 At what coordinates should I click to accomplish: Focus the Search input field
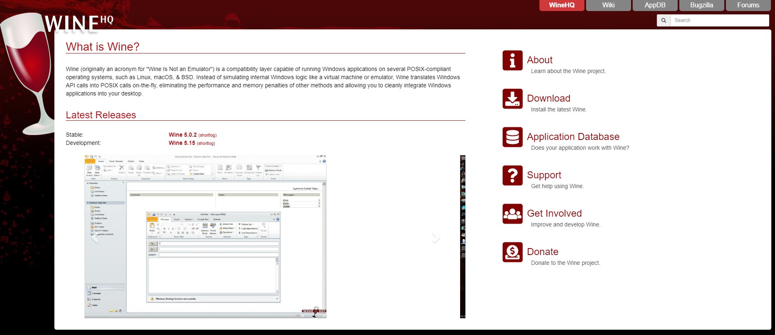[719, 20]
